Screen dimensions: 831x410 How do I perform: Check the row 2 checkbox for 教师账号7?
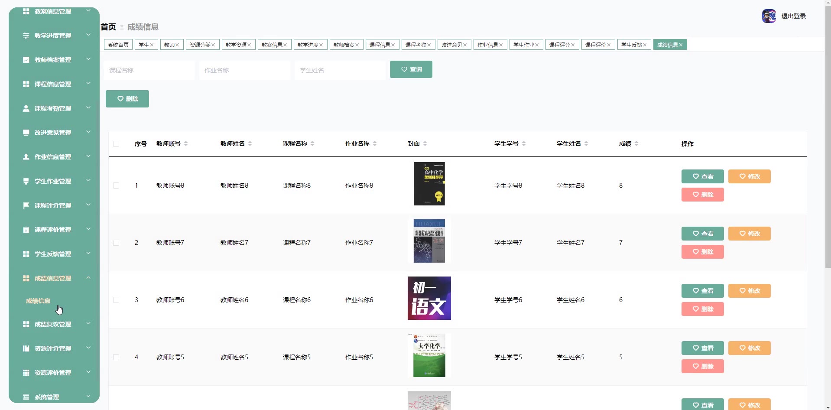[116, 243]
